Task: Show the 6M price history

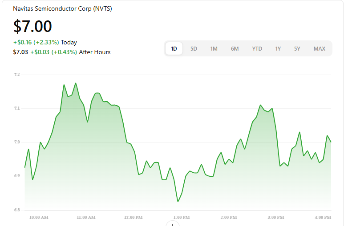Action: tap(235, 49)
